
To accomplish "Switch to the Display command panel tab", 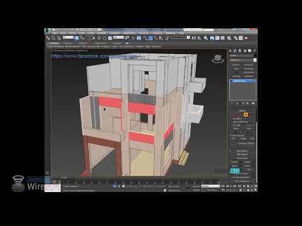I will click(250, 51).
